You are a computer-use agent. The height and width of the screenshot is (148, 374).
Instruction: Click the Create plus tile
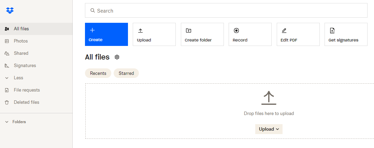point(106,34)
